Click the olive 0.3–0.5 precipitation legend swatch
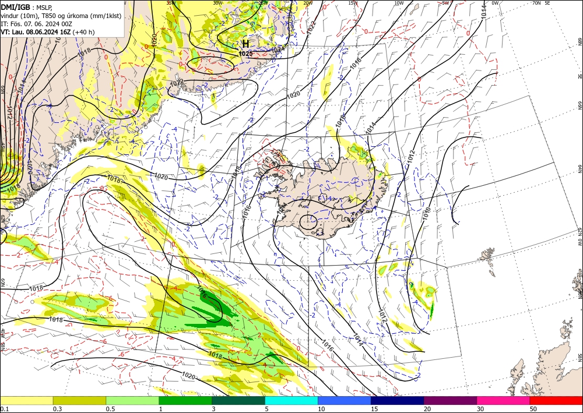This screenshot has width=583, height=413. click(79, 400)
